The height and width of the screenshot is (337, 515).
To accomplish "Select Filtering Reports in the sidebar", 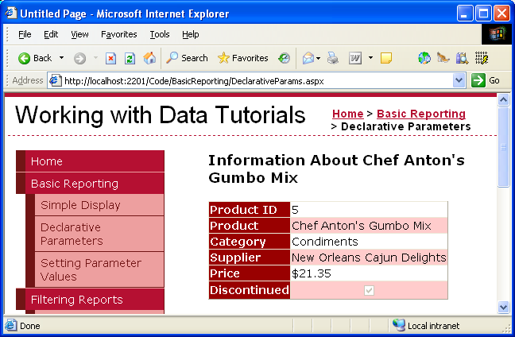I will click(76, 300).
